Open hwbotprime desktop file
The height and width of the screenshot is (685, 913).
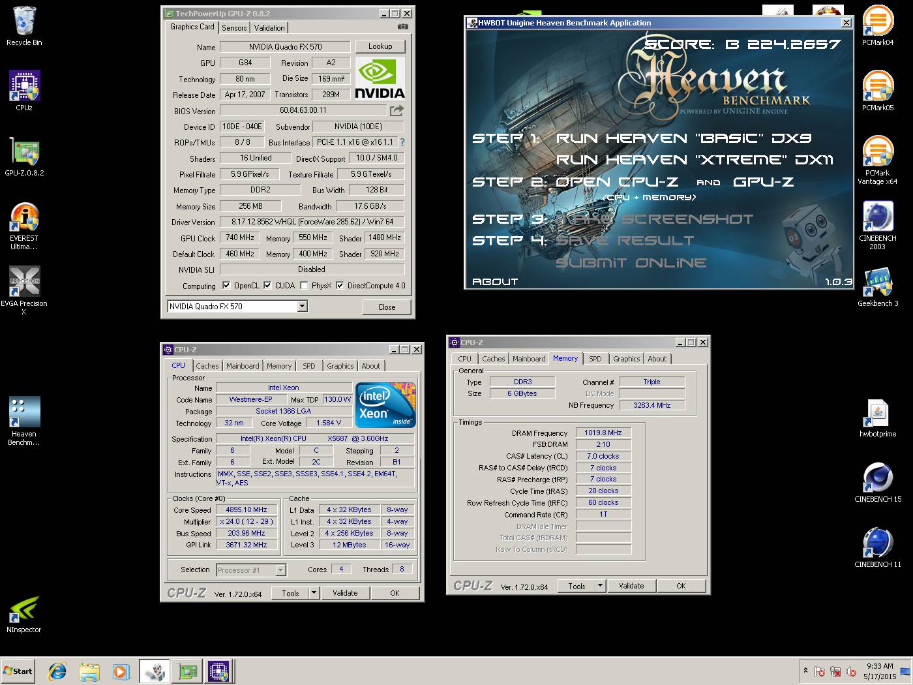coord(878,418)
